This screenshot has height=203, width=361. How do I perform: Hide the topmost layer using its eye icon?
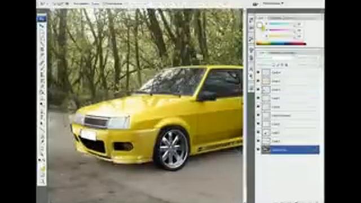click(x=258, y=73)
